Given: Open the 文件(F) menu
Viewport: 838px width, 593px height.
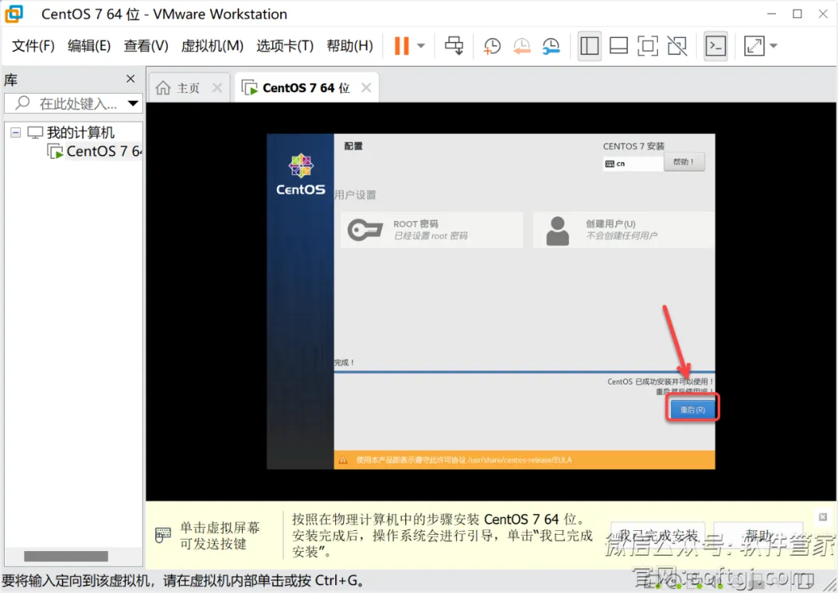Looking at the screenshot, I should click(33, 46).
